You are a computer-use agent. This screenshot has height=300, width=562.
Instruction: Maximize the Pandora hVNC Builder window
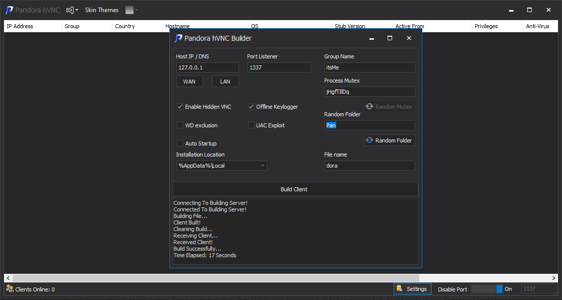pyautogui.click(x=390, y=38)
